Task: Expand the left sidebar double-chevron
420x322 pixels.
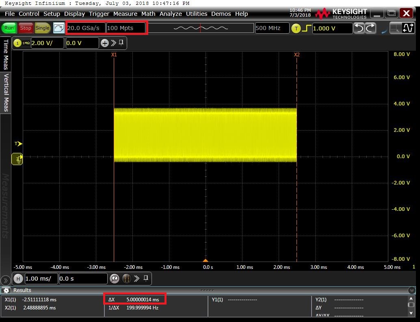Action: pyautogui.click(x=5, y=280)
